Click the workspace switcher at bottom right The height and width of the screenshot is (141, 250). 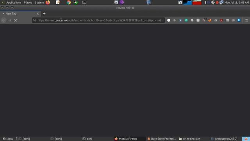pos(246,139)
